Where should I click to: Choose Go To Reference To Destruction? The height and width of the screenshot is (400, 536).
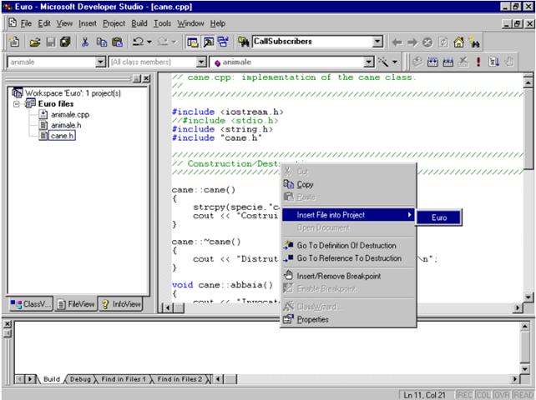[348, 258]
